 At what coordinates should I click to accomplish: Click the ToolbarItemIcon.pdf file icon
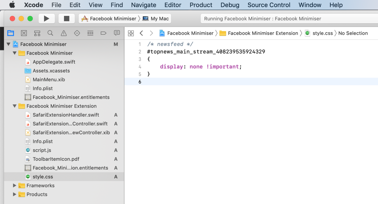coord(28,159)
